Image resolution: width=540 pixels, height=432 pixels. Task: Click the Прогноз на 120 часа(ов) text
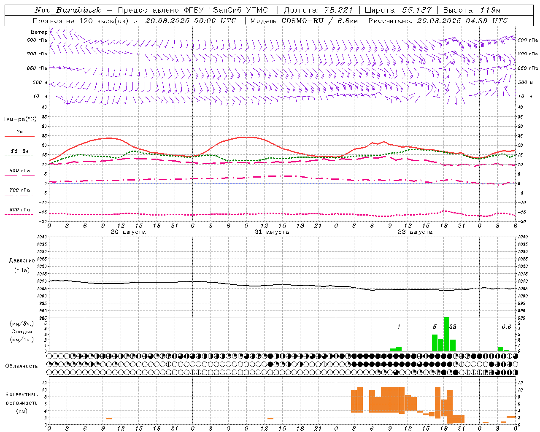(x=81, y=21)
